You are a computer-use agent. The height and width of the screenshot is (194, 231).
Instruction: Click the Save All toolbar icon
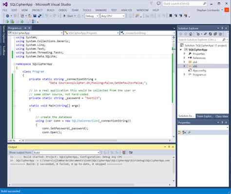click(x=39, y=16)
